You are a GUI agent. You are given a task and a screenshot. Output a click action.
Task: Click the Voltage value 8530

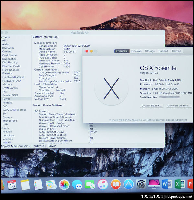[x=63, y=99]
